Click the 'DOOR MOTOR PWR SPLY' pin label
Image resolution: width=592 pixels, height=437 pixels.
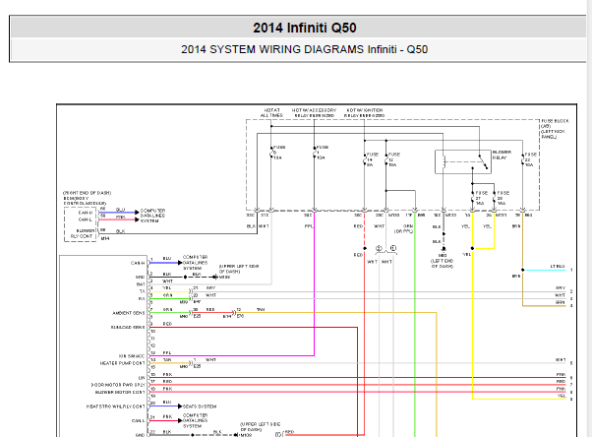118,385
